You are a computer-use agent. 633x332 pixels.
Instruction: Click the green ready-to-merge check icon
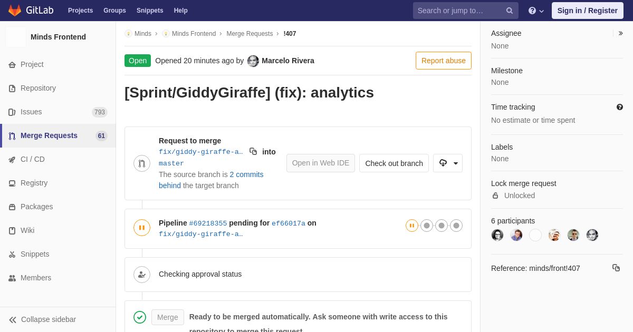(140, 317)
